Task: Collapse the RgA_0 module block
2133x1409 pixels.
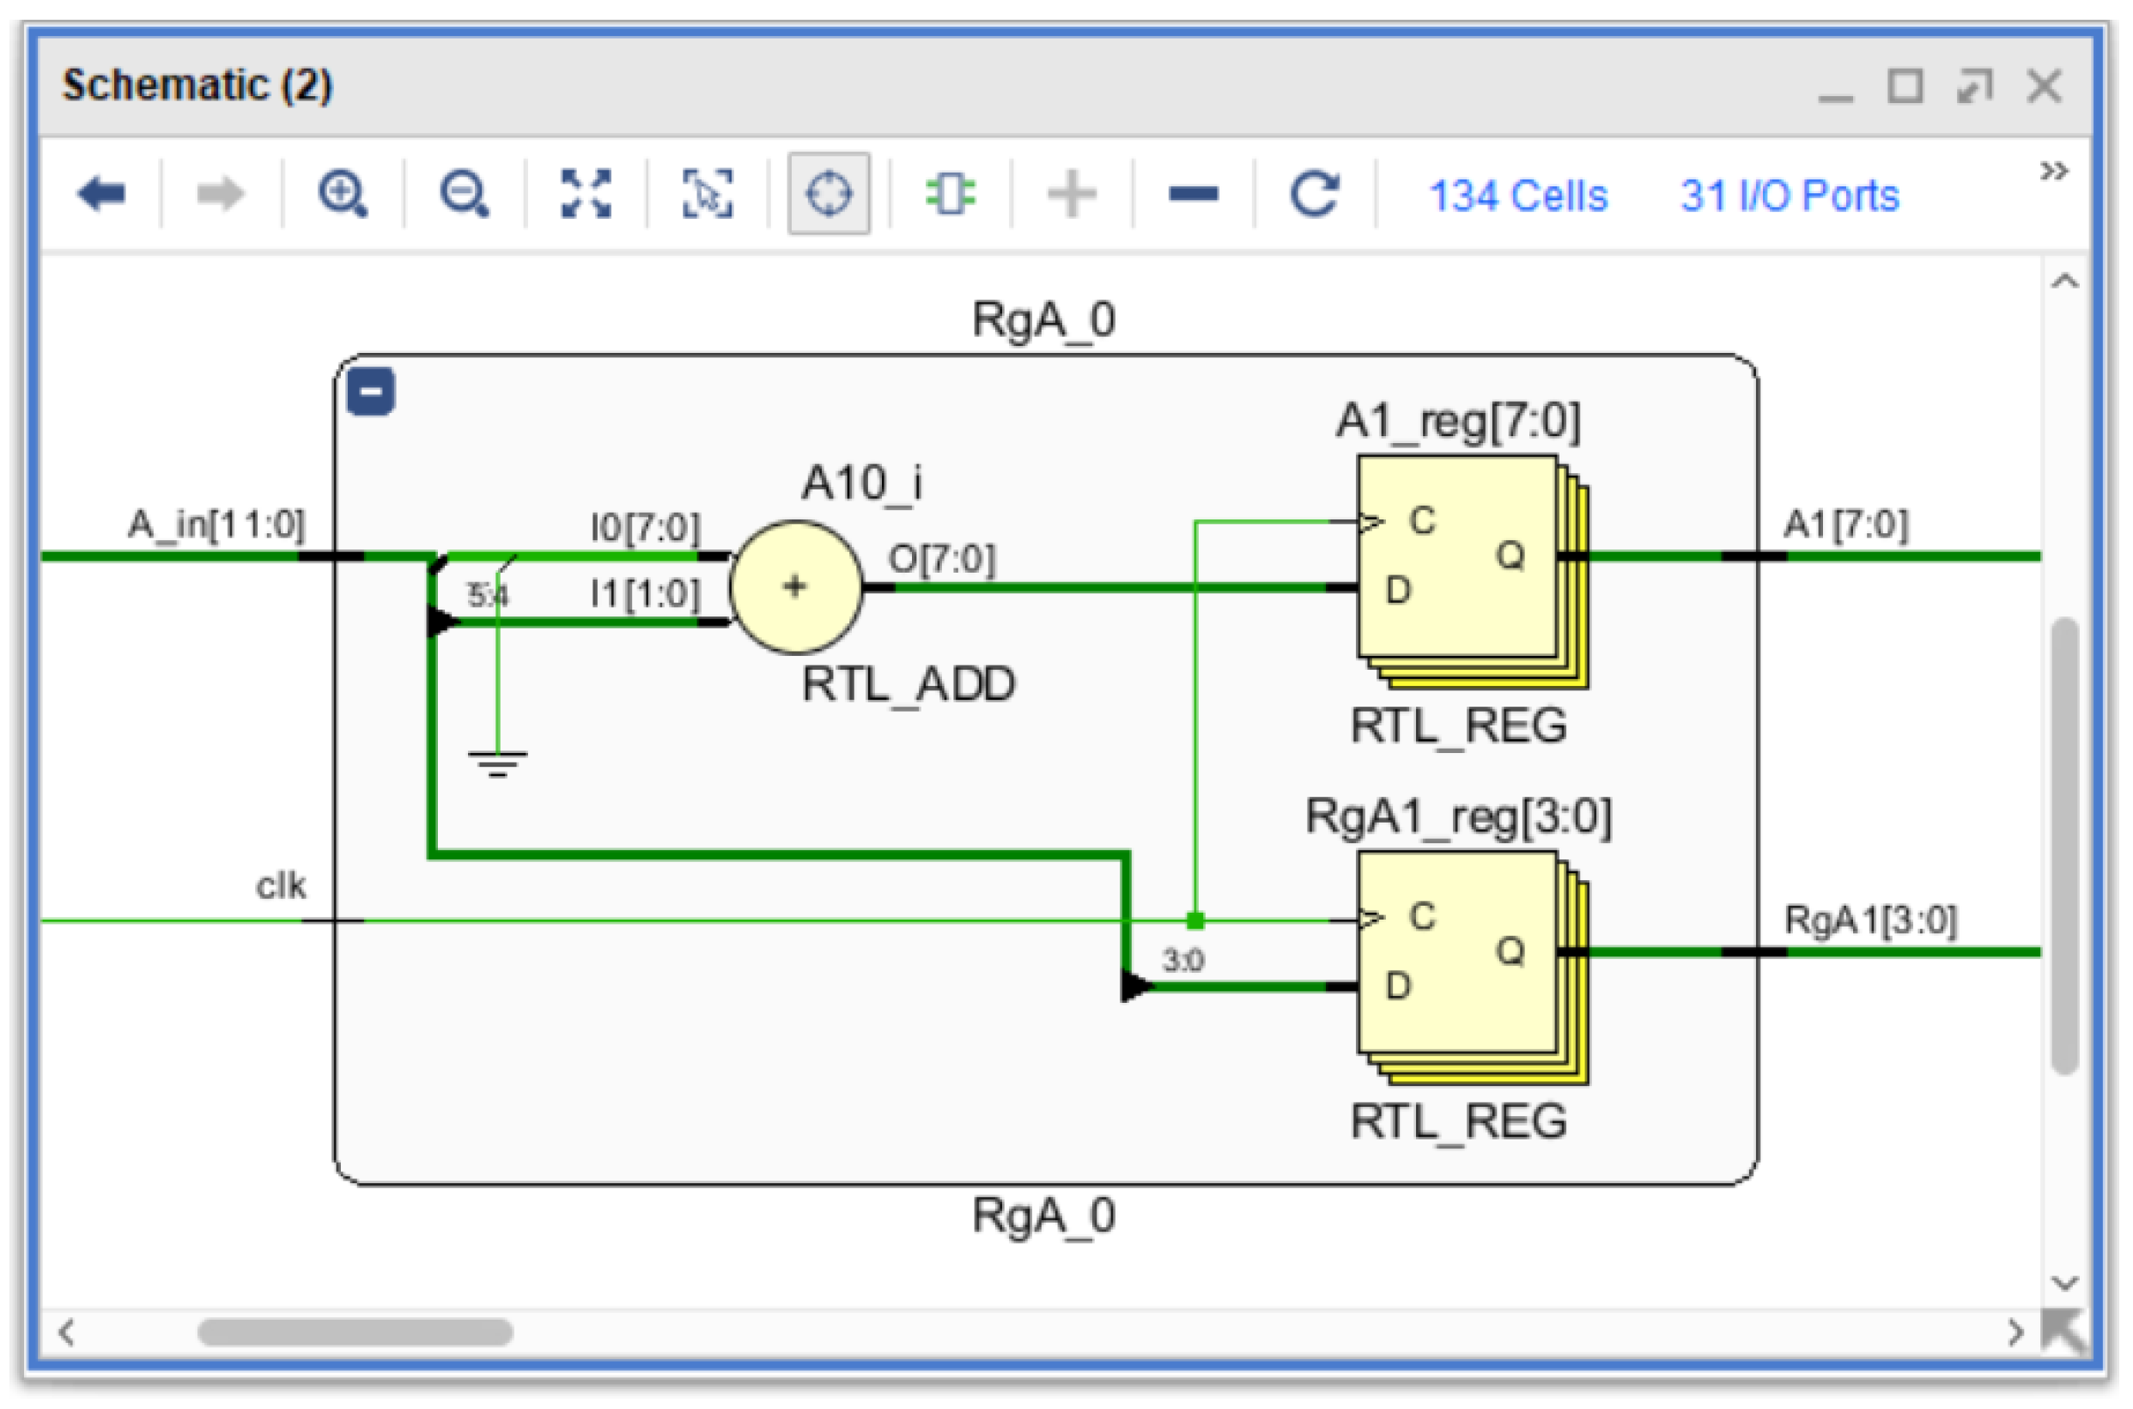Action: coord(371,392)
